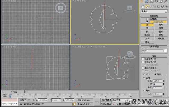Click the 边 sides spinner arrows
Viewport: 169px width, 107px height.
(x=163, y=84)
